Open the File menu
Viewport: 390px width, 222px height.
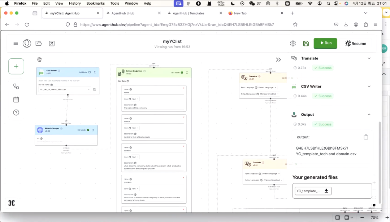pos(35,4)
